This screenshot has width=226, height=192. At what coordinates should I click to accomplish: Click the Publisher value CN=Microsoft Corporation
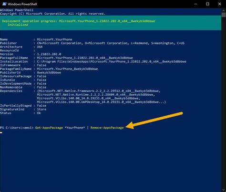click(x=111, y=43)
